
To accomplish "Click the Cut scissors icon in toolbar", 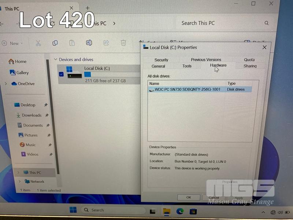I will coord(38,43).
